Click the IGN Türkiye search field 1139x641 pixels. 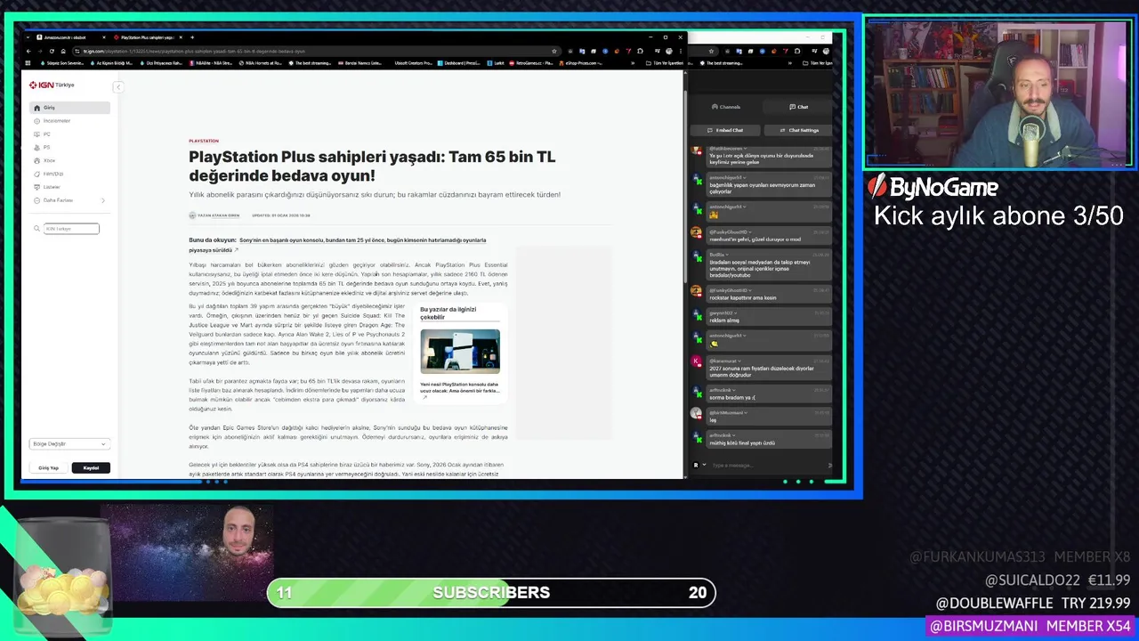click(71, 229)
